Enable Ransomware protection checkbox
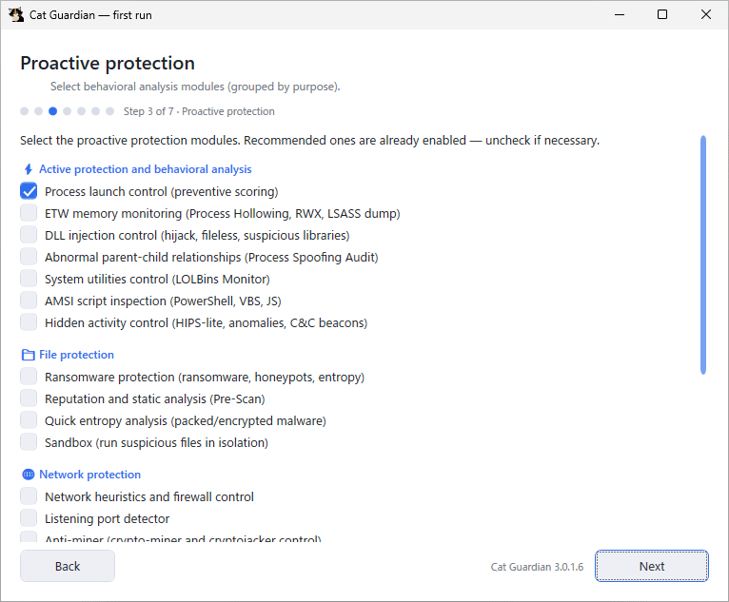Viewport: 729px width, 602px height. (29, 377)
